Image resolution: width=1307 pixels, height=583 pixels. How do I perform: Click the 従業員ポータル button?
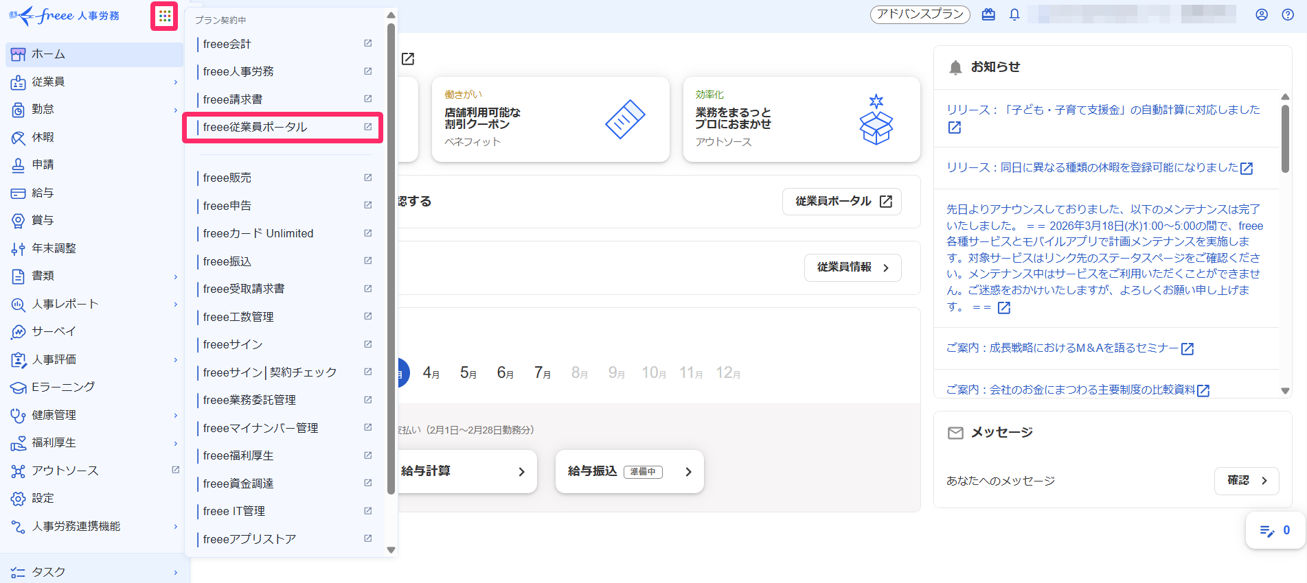842,202
